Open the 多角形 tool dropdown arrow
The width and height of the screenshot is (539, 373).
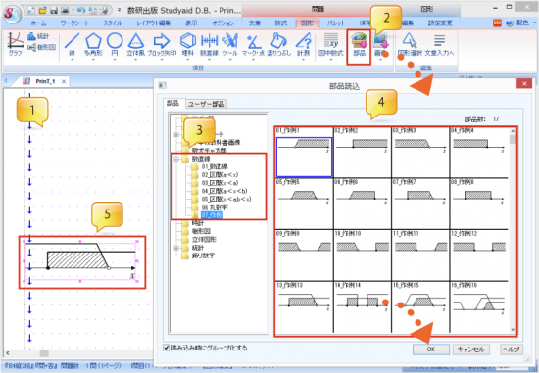pyautogui.click(x=93, y=60)
